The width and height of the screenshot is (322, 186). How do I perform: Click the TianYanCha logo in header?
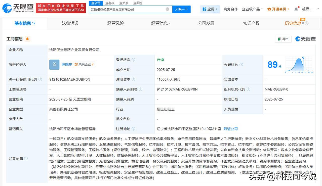(18, 8)
